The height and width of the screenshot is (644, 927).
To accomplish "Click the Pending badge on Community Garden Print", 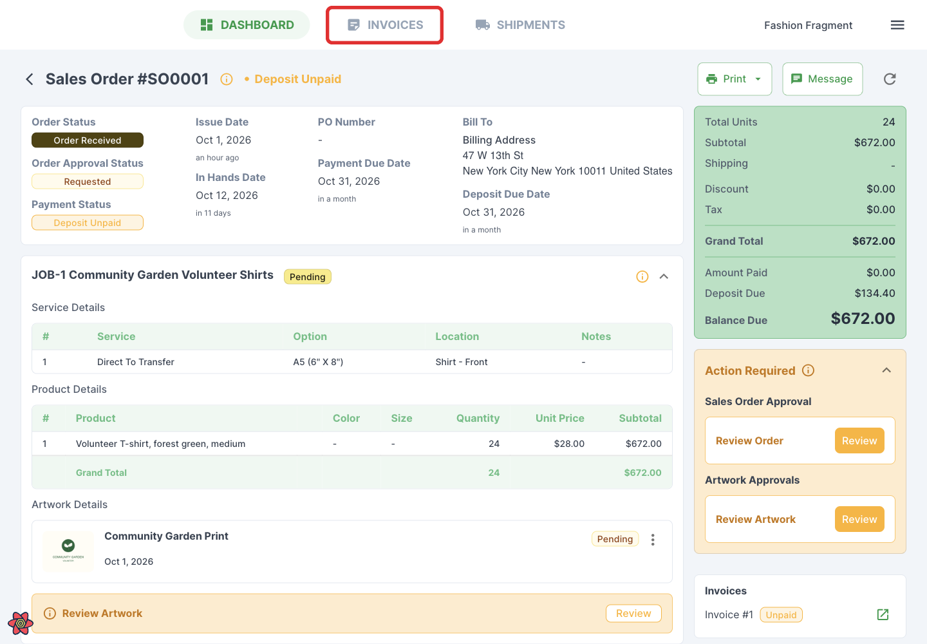I will click(615, 539).
